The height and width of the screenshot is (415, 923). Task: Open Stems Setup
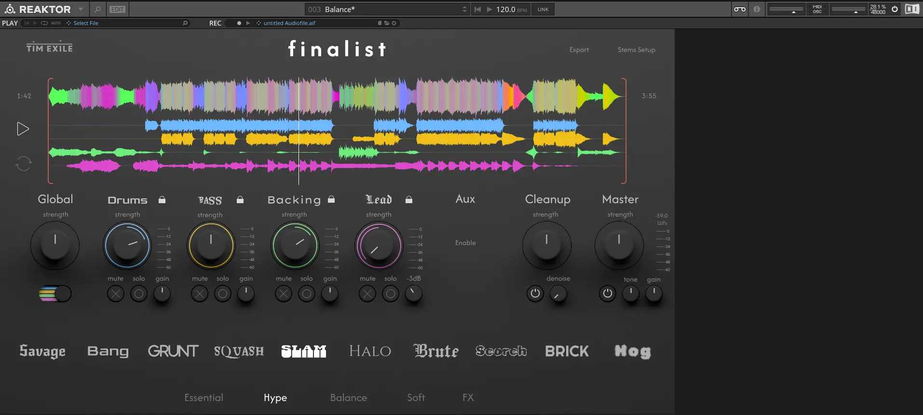(636, 50)
